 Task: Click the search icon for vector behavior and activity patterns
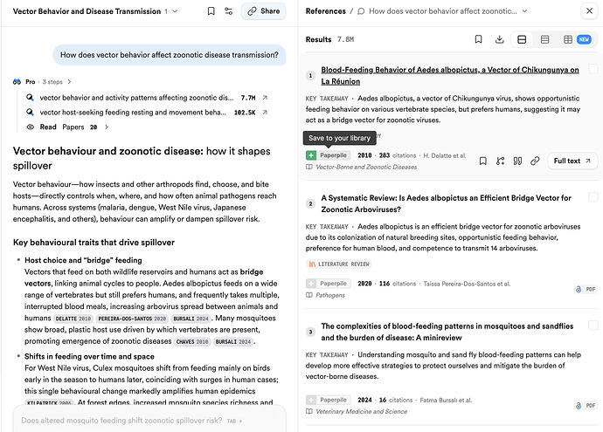[30, 98]
